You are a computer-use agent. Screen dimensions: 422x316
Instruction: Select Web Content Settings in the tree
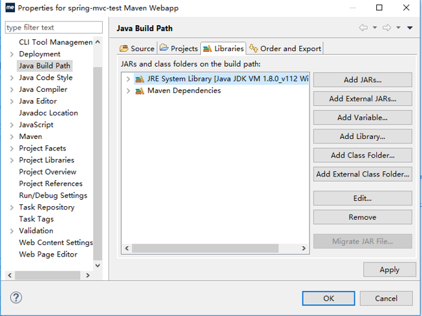pyautogui.click(x=56, y=243)
